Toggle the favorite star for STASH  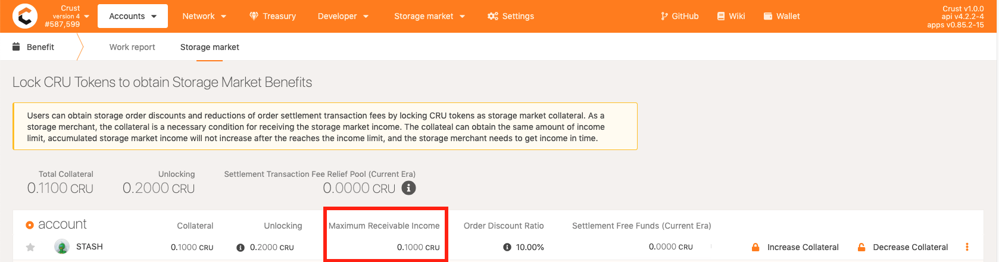(30, 247)
